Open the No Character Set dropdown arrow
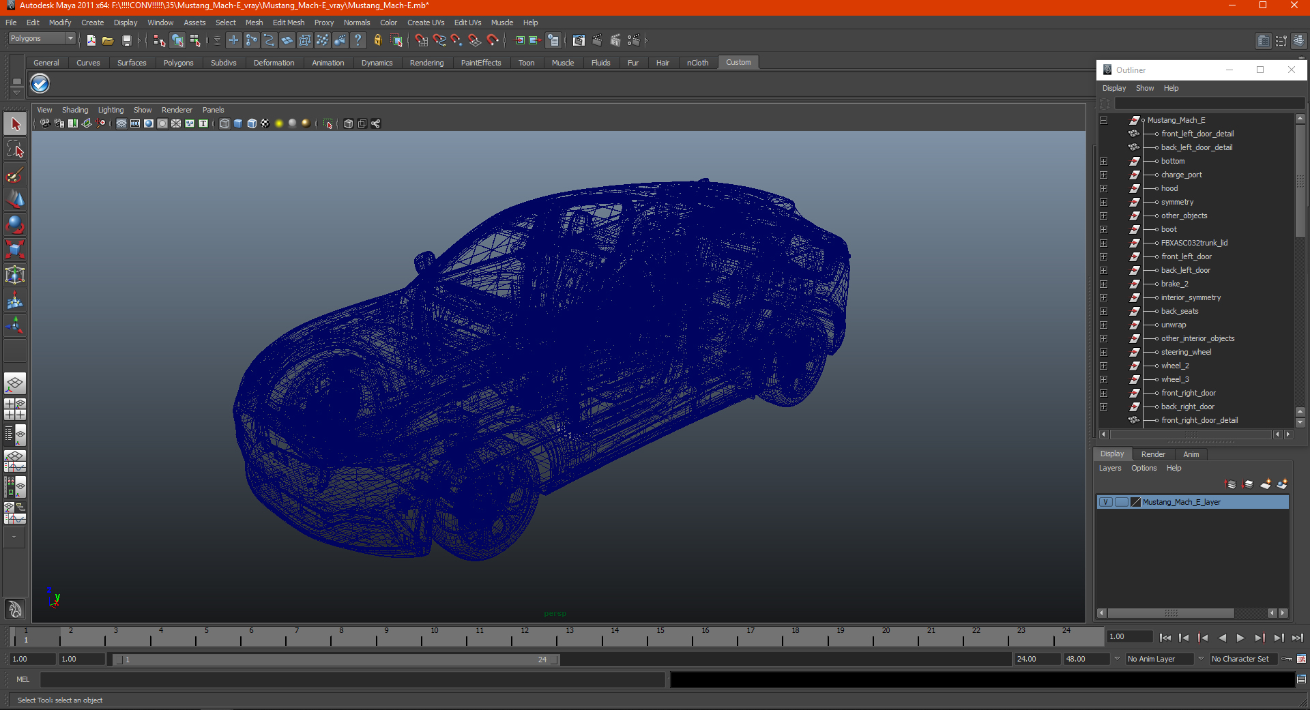Screen dimensions: 1310x710 click(1201, 659)
